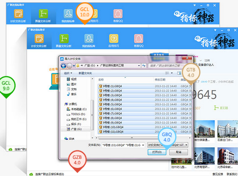
Task: Expand the account dropdown next to 注销
Action: (201, 60)
